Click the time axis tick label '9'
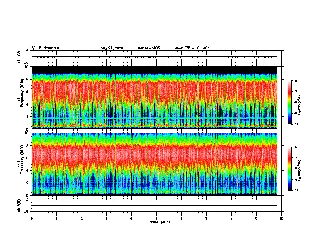The height and width of the screenshot is (245, 317). (256, 219)
